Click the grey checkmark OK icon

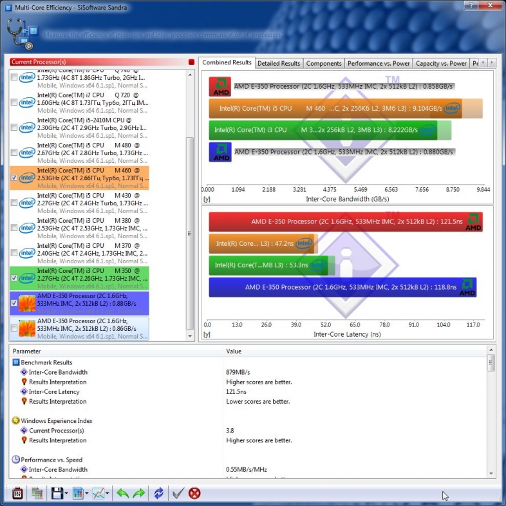coord(178,493)
